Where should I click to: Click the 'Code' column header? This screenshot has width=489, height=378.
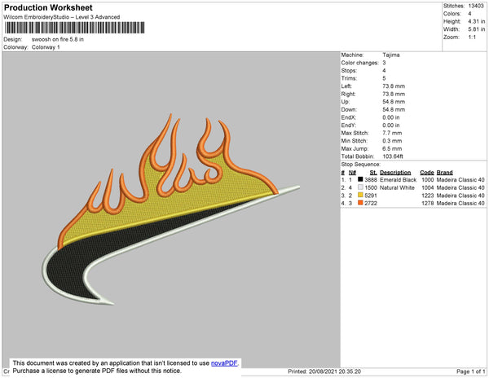click(427, 173)
